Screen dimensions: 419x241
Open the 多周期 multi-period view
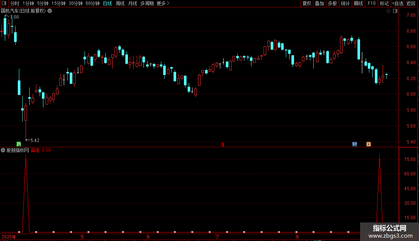tap(147, 3)
